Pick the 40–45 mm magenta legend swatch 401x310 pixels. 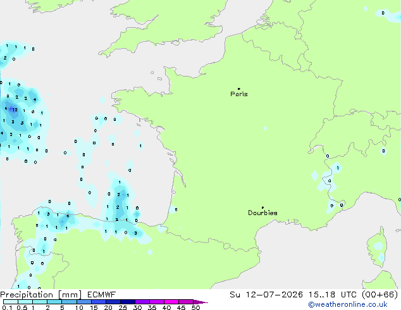171,302
